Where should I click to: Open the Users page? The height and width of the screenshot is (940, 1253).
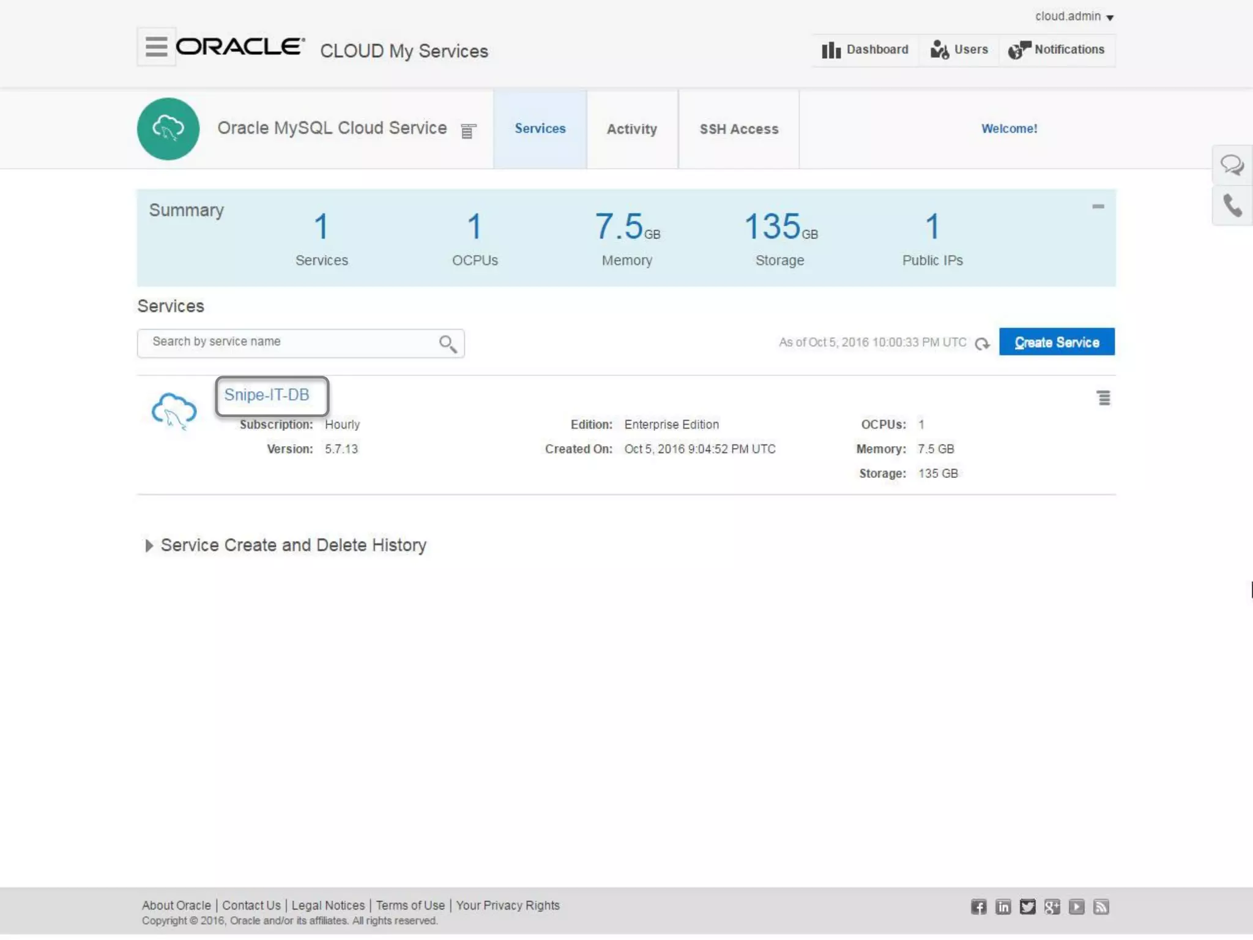[959, 50]
